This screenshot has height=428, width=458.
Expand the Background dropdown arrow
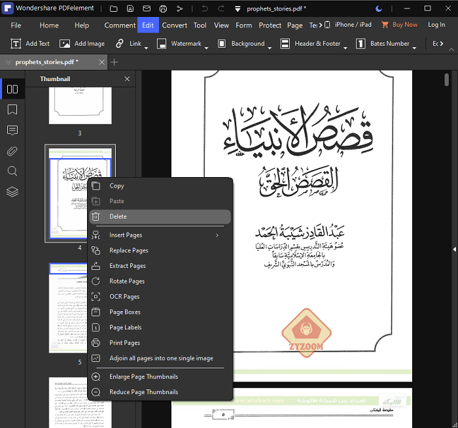pos(270,48)
